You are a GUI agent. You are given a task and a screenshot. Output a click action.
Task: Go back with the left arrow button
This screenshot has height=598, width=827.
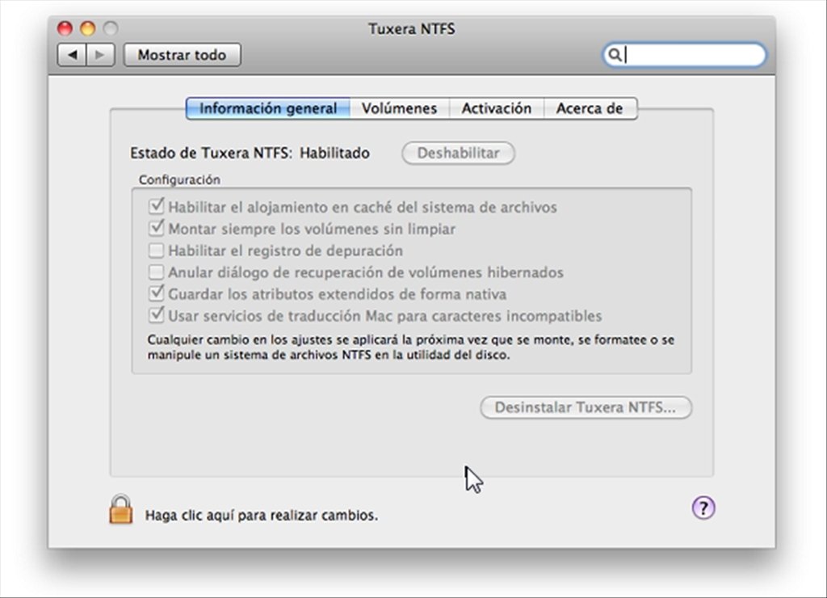tap(72, 55)
